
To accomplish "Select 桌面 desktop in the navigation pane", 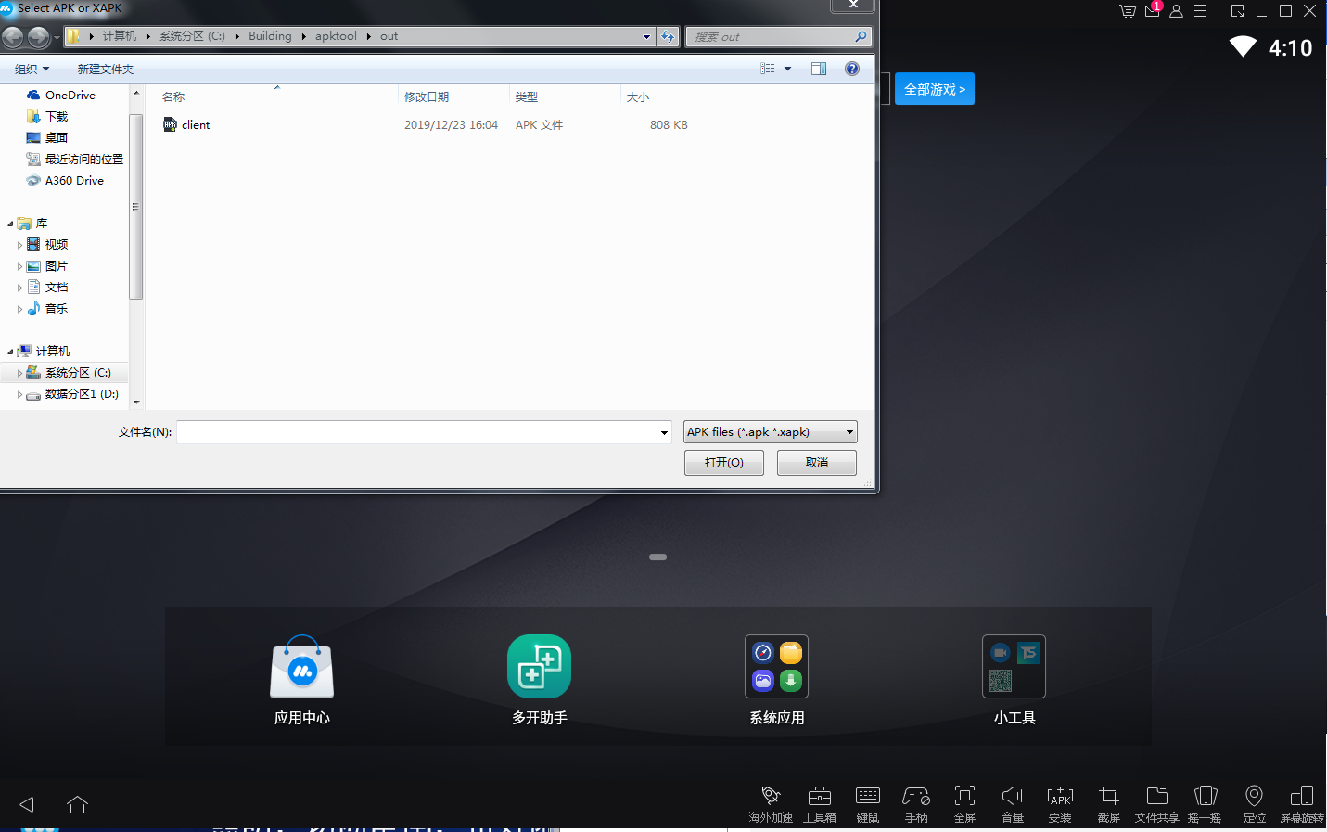I will [x=47, y=137].
